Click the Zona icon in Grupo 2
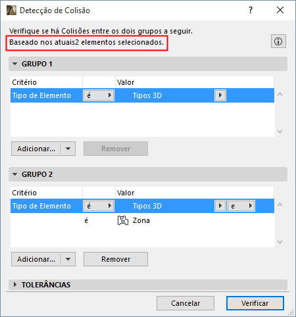The width and height of the screenshot is (296, 317). pyautogui.click(x=123, y=220)
